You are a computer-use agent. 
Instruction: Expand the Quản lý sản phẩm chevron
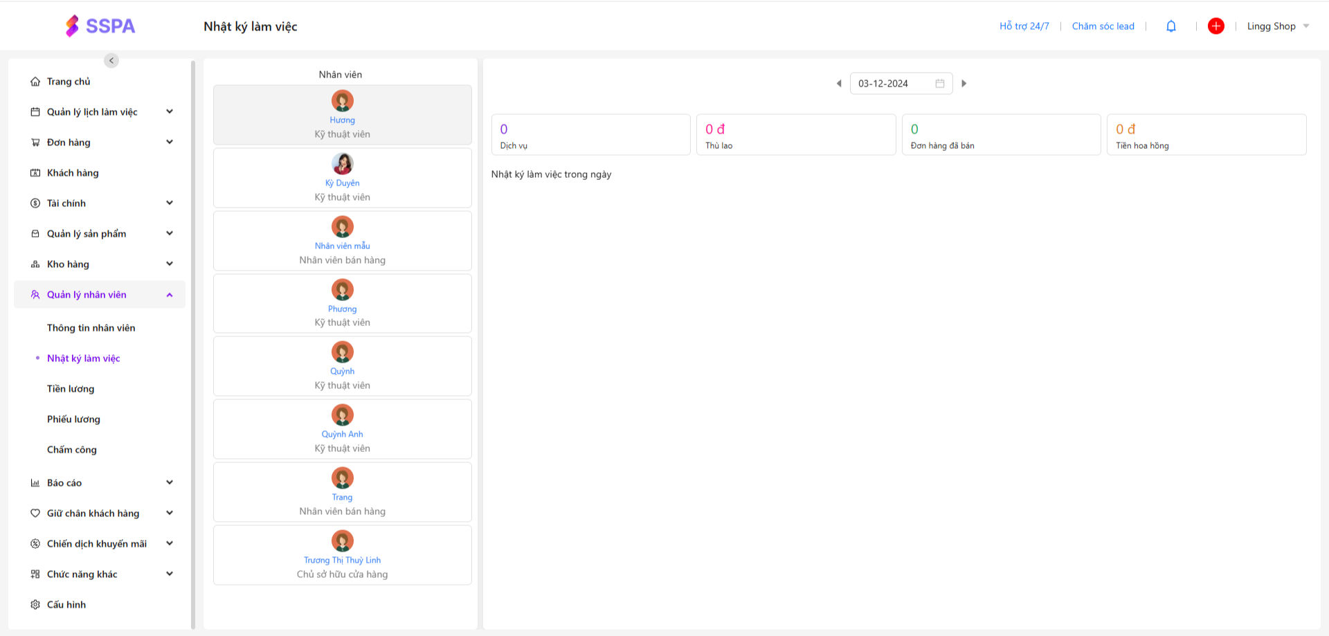pyautogui.click(x=170, y=234)
